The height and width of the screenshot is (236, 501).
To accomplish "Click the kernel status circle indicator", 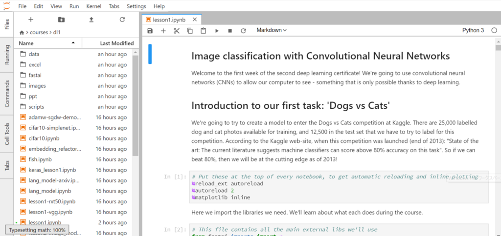I will (494, 31).
